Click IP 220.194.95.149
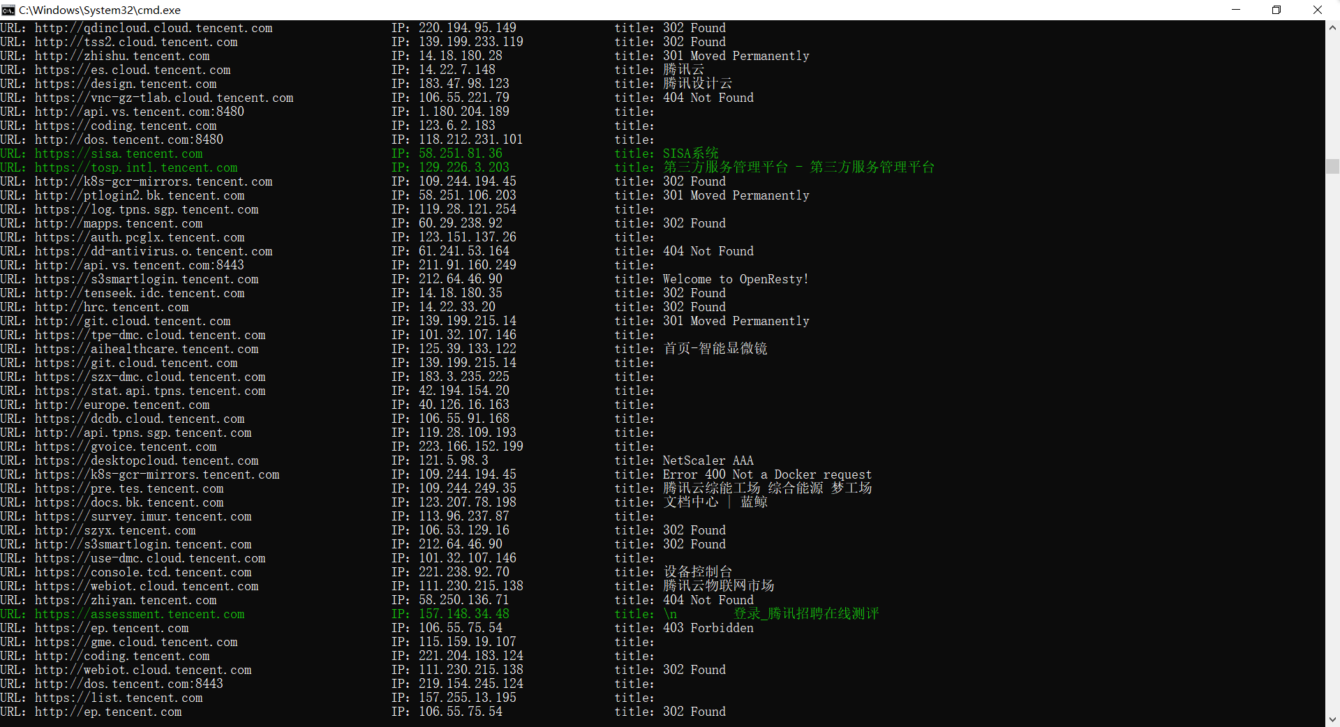 coord(468,28)
